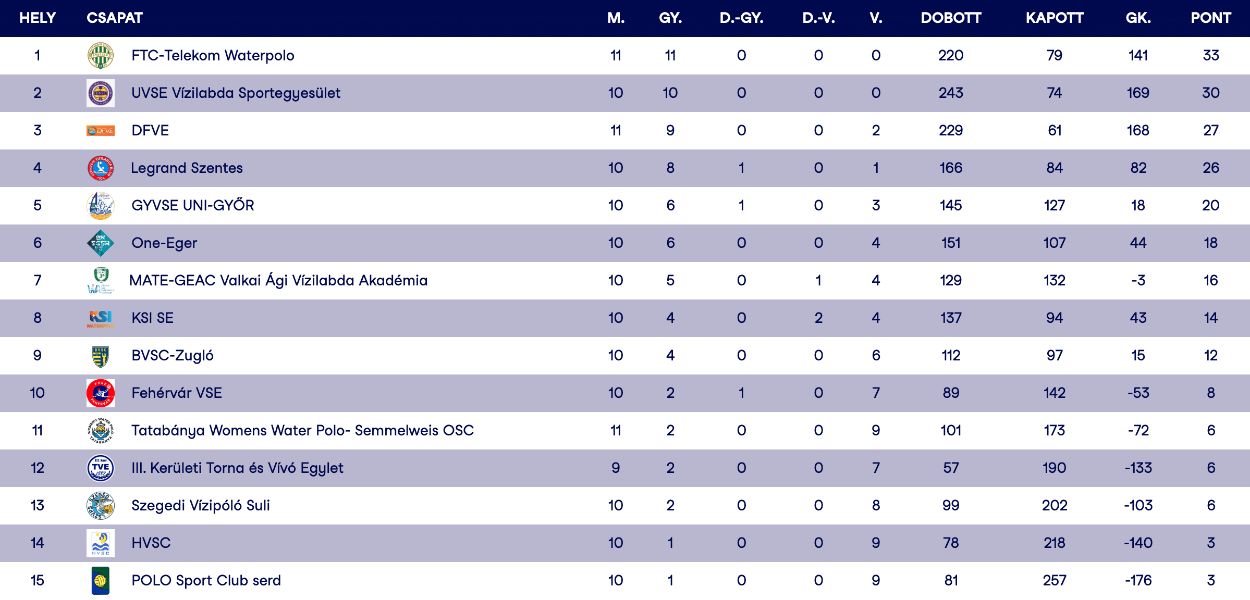Click the KAPOTT column header
Image resolution: width=1250 pixels, height=600 pixels.
[1055, 18]
